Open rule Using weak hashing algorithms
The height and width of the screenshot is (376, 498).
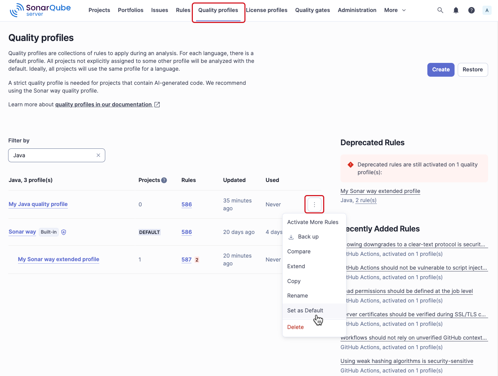click(x=407, y=361)
